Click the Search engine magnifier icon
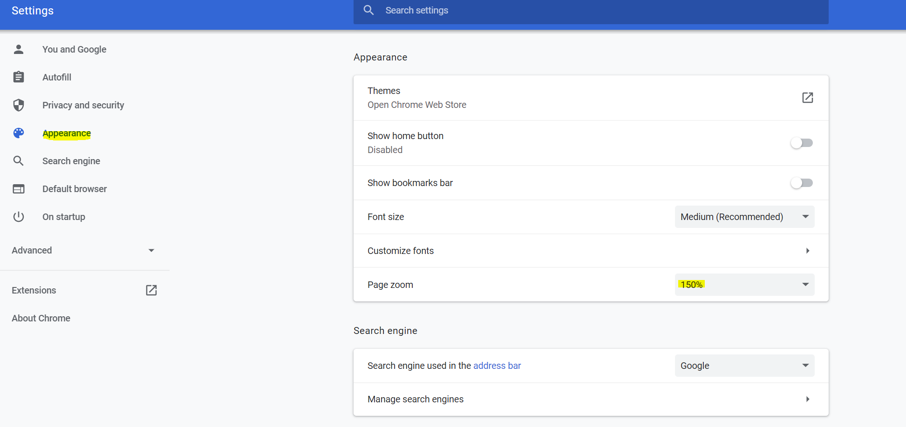The height and width of the screenshot is (427, 906). 18,160
